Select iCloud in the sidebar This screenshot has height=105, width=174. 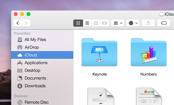pyautogui.click(x=42, y=55)
